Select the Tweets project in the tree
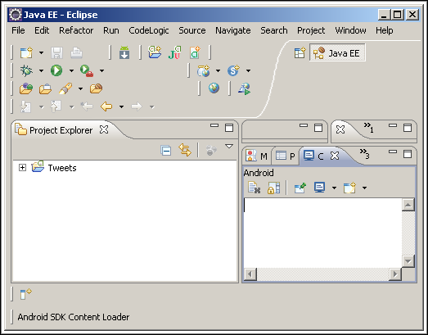The width and height of the screenshot is (428, 335). point(62,168)
